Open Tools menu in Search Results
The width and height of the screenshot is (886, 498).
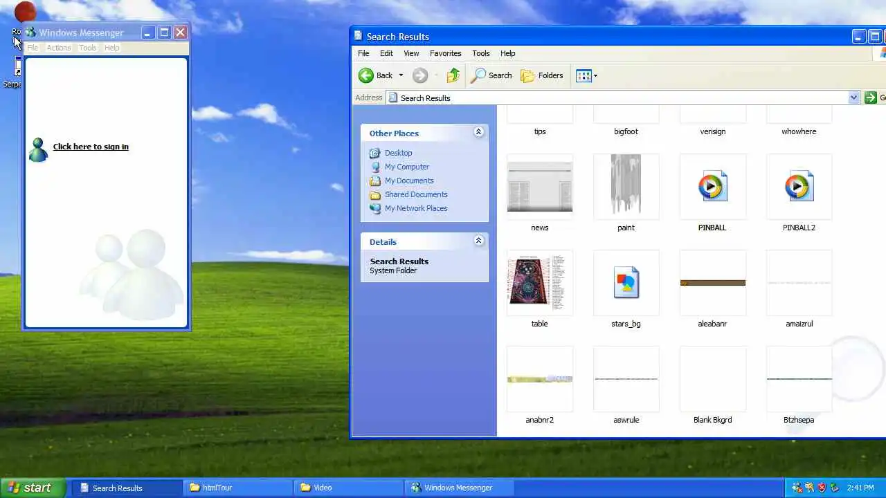tap(480, 53)
